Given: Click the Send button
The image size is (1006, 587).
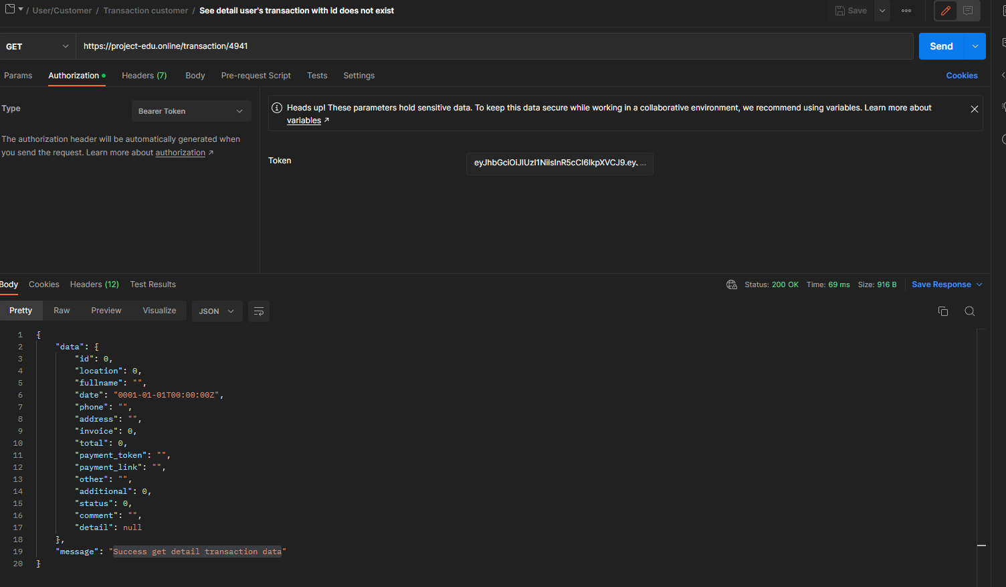Looking at the screenshot, I should [941, 46].
